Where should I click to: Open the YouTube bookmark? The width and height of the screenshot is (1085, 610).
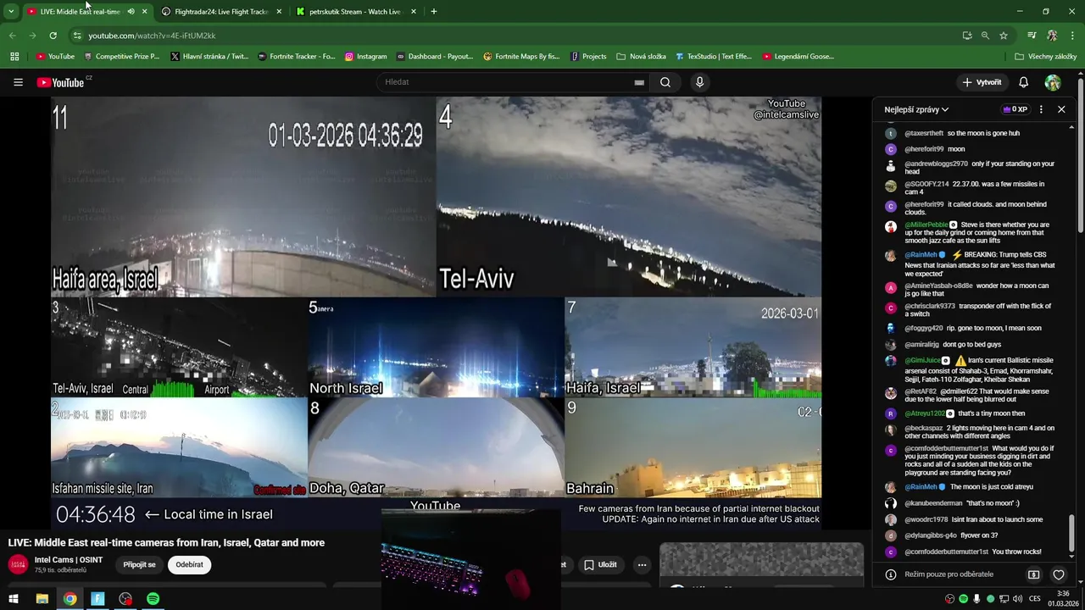55,57
